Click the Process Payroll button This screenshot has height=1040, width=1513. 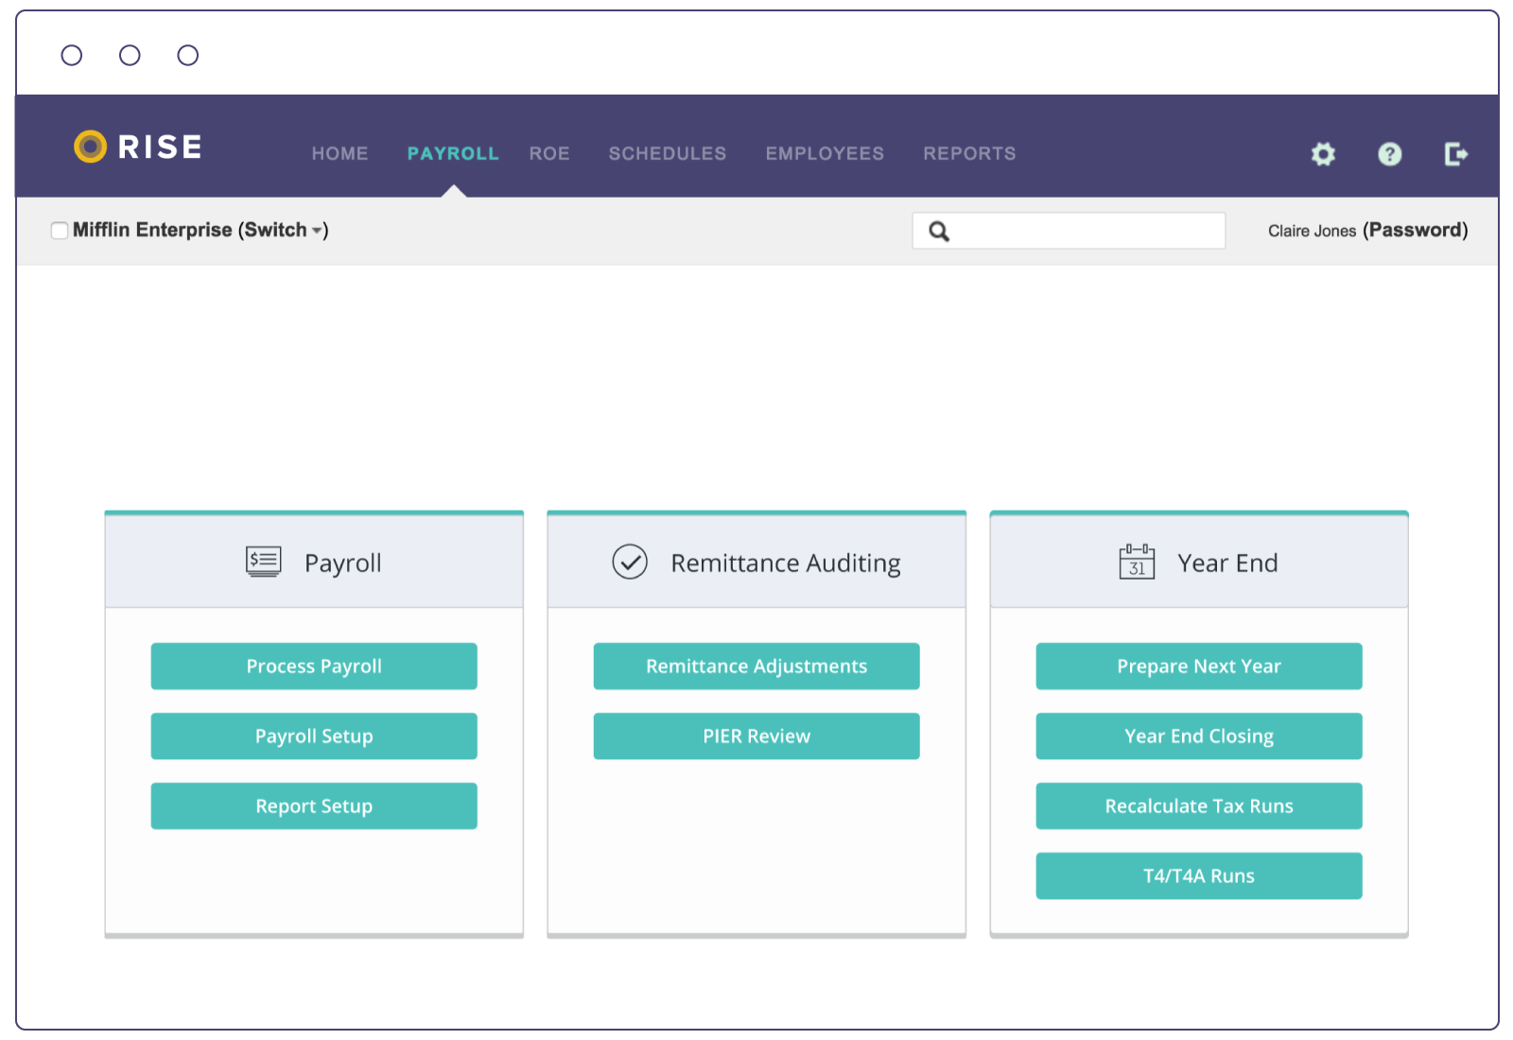click(x=314, y=666)
